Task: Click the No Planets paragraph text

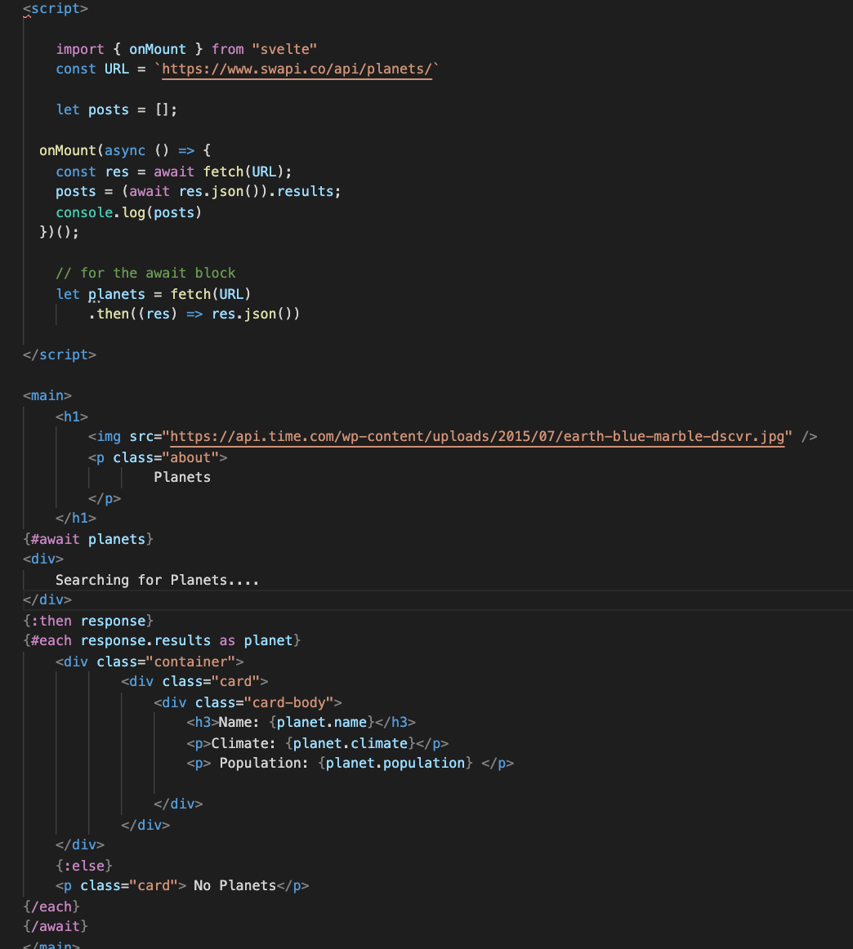Action: [234, 885]
